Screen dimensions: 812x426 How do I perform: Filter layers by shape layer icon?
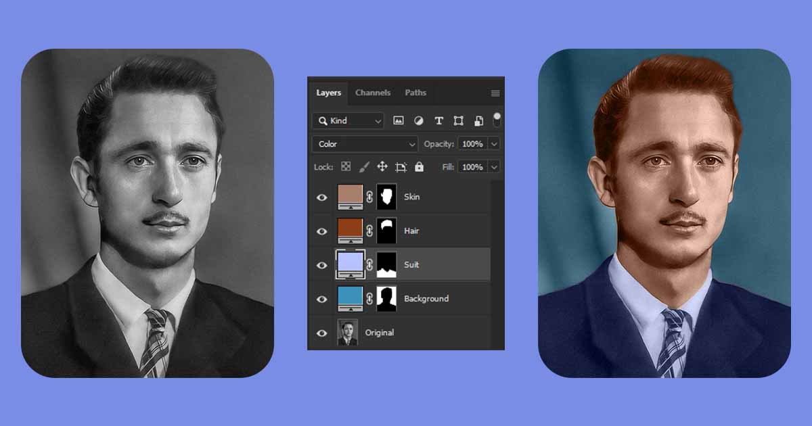pyautogui.click(x=458, y=121)
